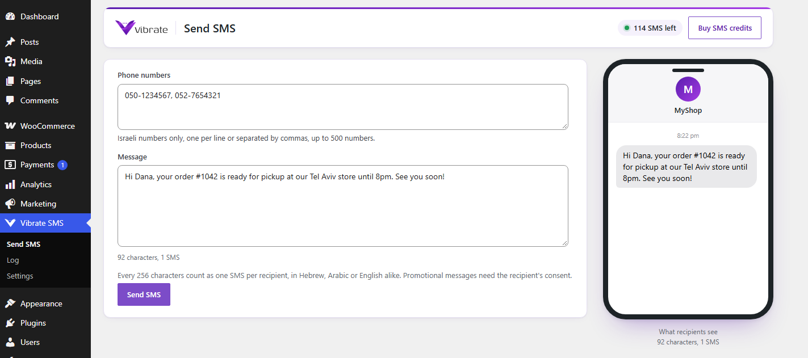Open Vibrate SMS Settings submenu

tap(20, 276)
